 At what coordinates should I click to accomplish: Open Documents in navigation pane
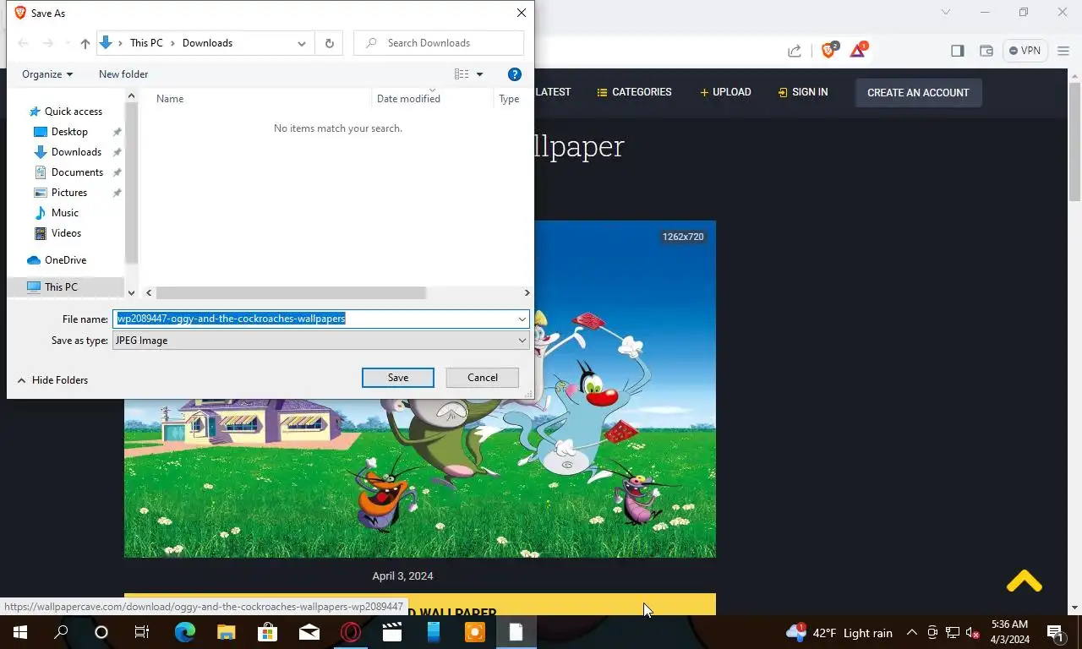(x=77, y=172)
